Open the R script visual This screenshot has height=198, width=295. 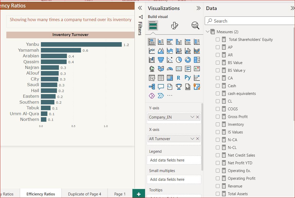[x=179, y=78]
